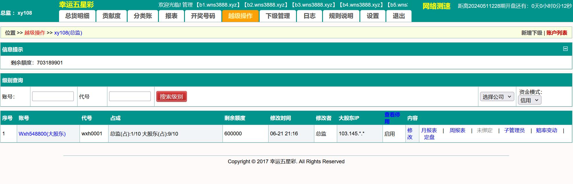The height and width of the screenshot is (184, 573).
Task: Select the 报表 tab
Action: tap(171, 16)
